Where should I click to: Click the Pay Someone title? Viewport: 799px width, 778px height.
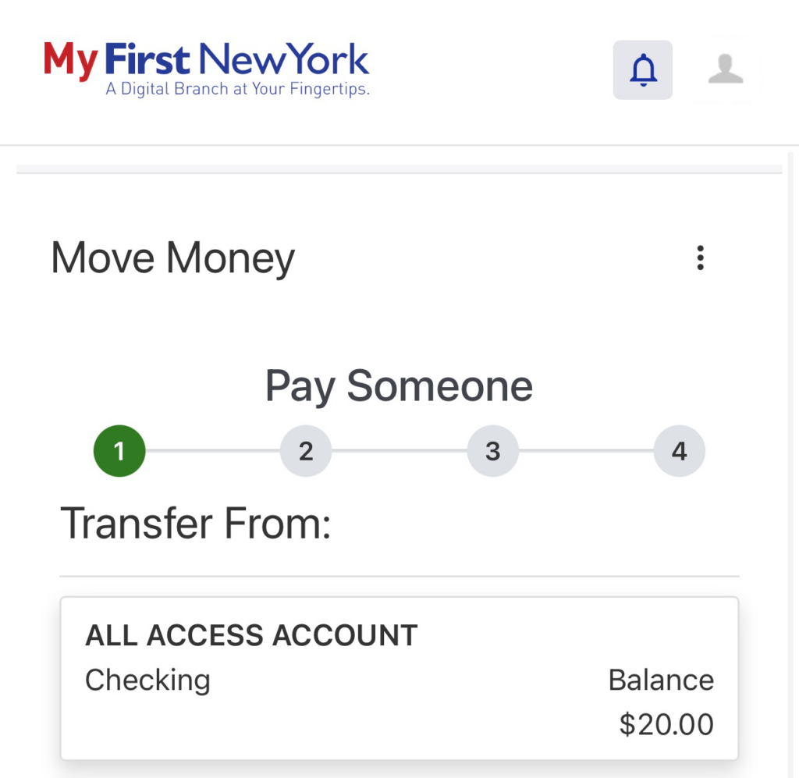click(399, 385)
